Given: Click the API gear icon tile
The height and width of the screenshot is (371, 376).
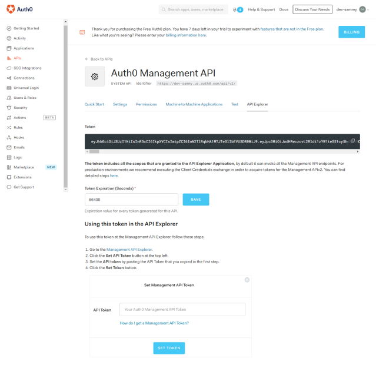Looking at the screenshot, I should coord(95,77).
